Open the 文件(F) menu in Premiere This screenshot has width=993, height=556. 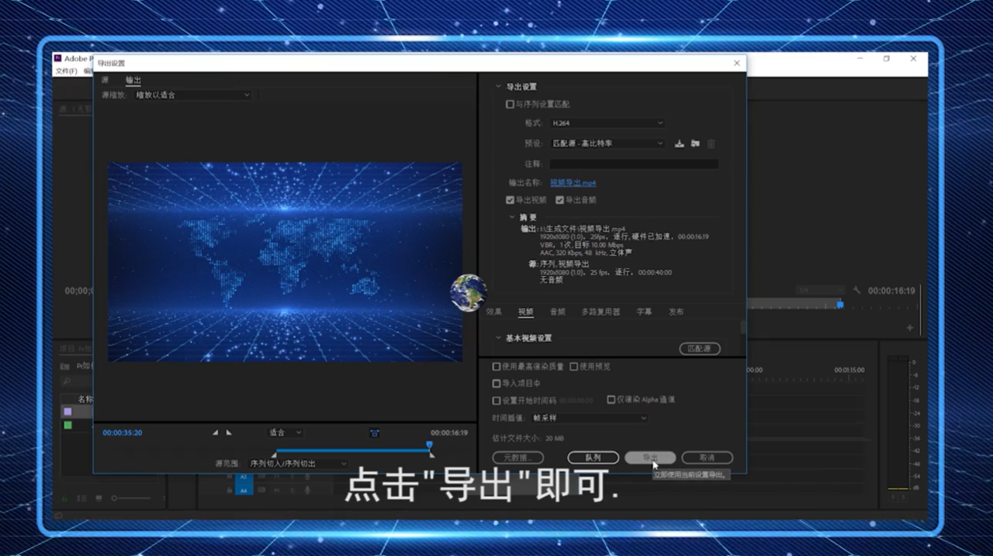click(x=66, y=71)
